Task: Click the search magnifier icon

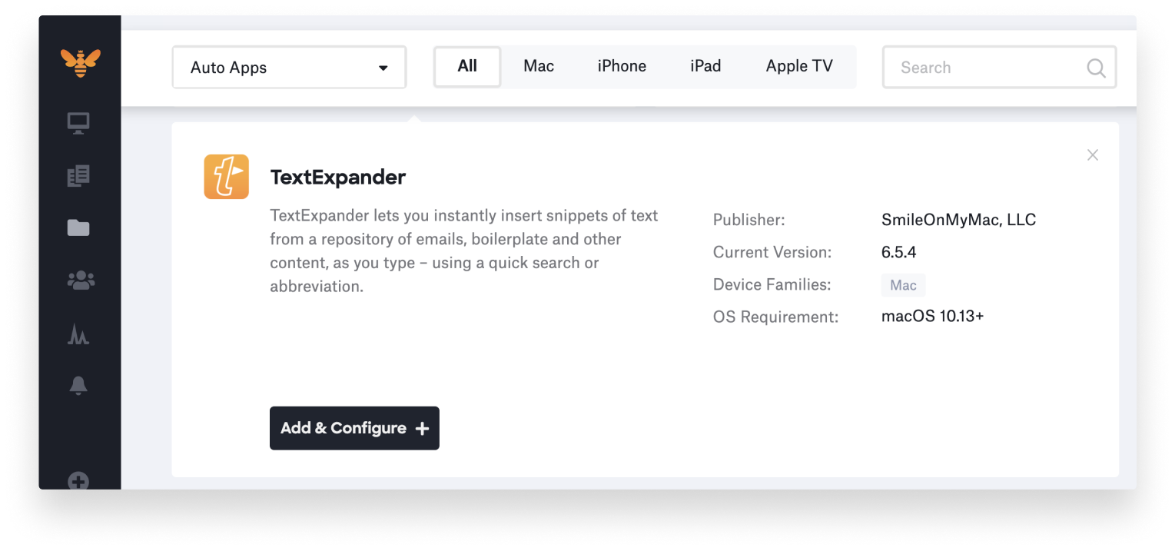Action: pyautogui.click(x=1096, y=68)
